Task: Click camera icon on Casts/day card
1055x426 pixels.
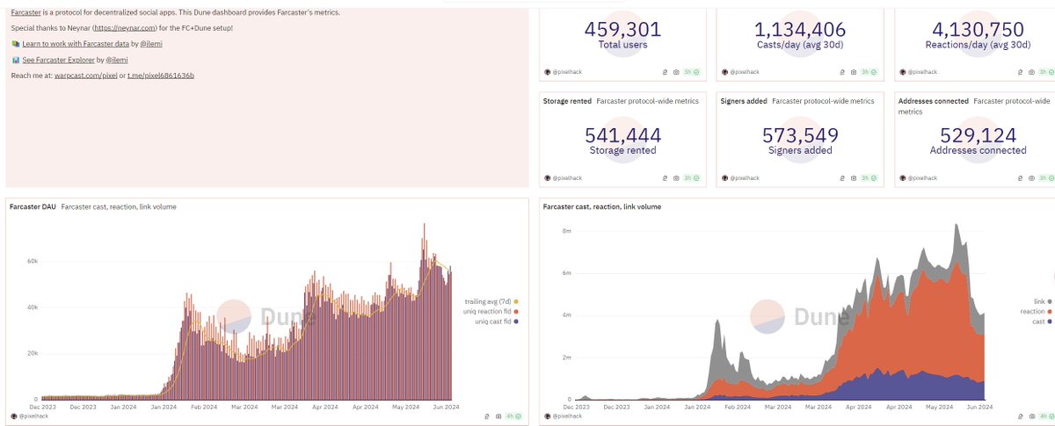Action: coord(853,72)
